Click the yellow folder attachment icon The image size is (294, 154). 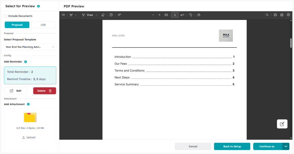tap(30, 118)
